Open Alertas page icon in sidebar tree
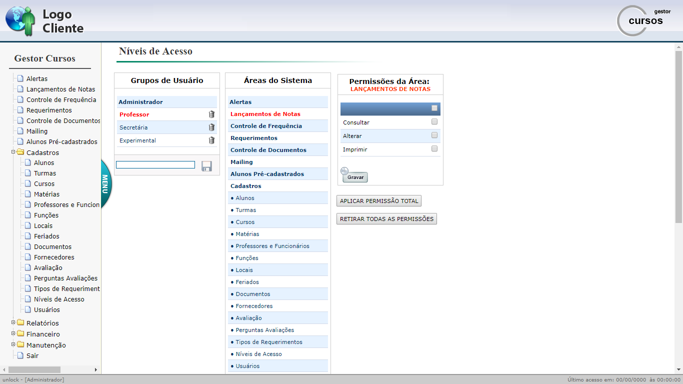683x384 pixels. [20, 78]
